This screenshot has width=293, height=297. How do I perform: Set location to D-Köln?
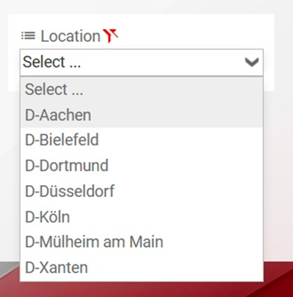(141, 217)
